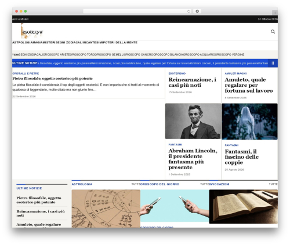
Task: Open the old book image thumbnail
Action: [x=244, y=207]
